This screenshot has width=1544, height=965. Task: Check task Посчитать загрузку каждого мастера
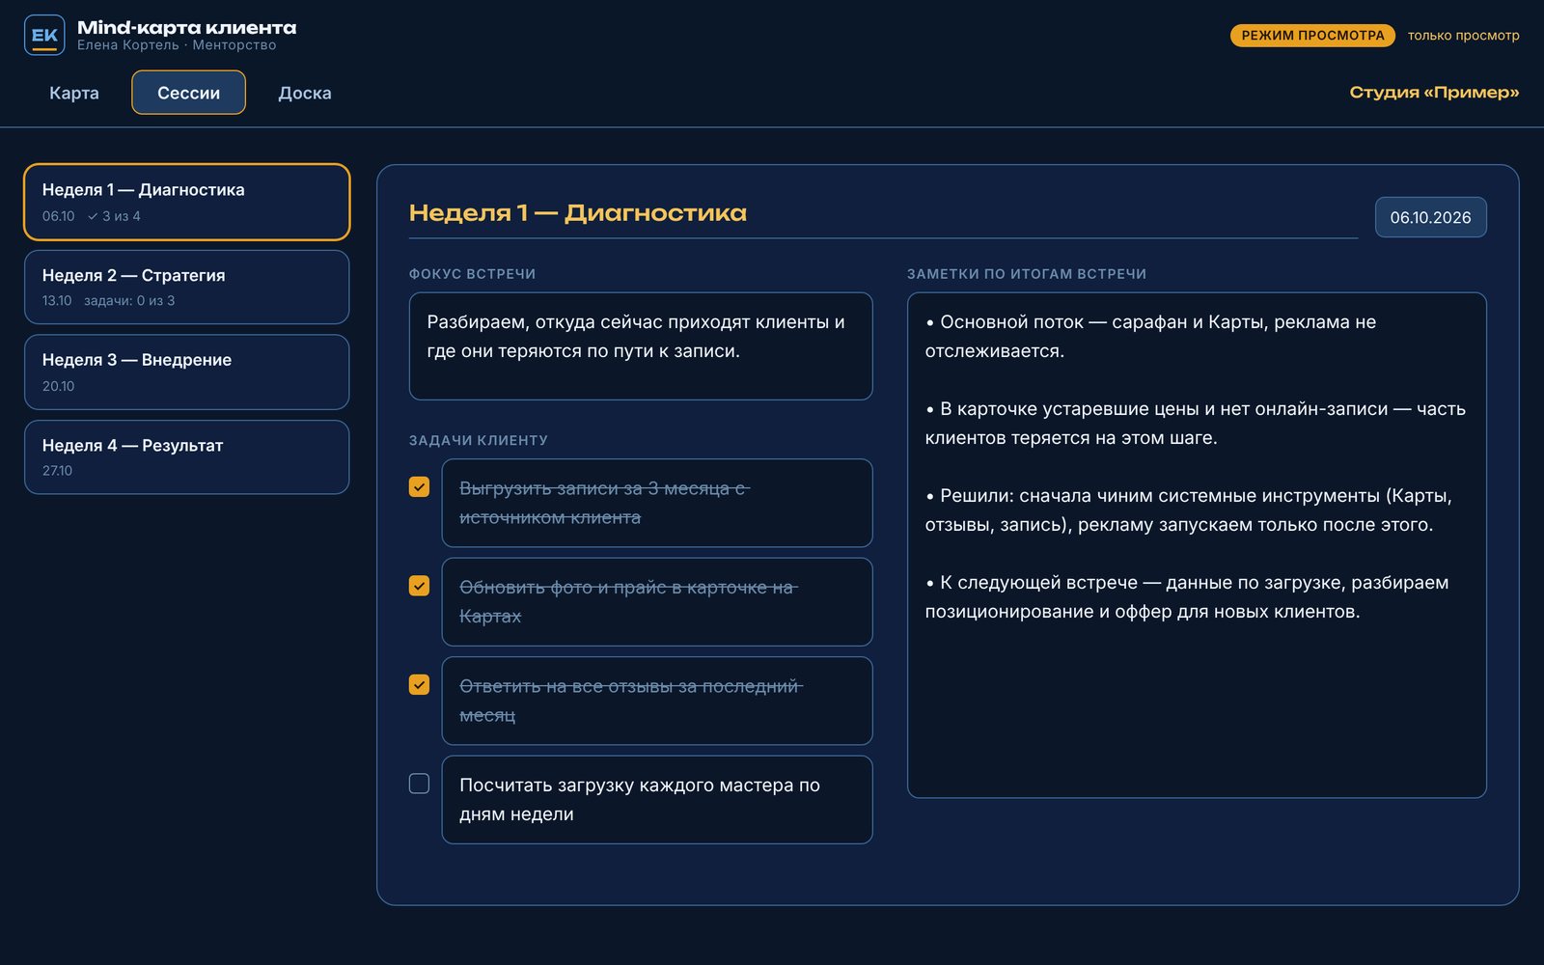tap(419, 784)
